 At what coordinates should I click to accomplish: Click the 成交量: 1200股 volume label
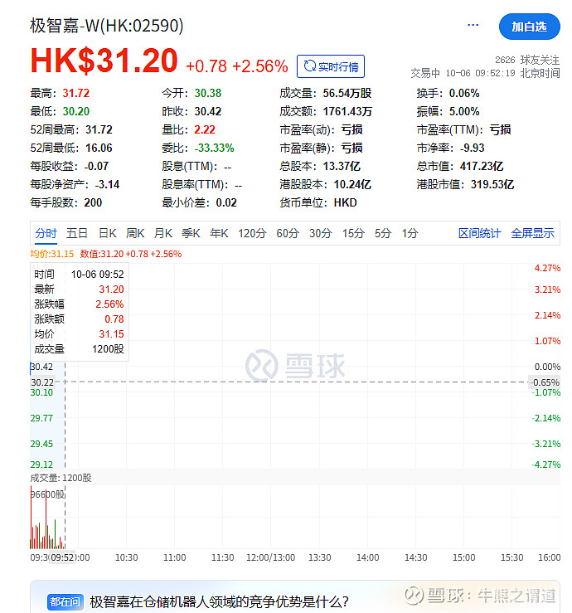coord(61,478)
